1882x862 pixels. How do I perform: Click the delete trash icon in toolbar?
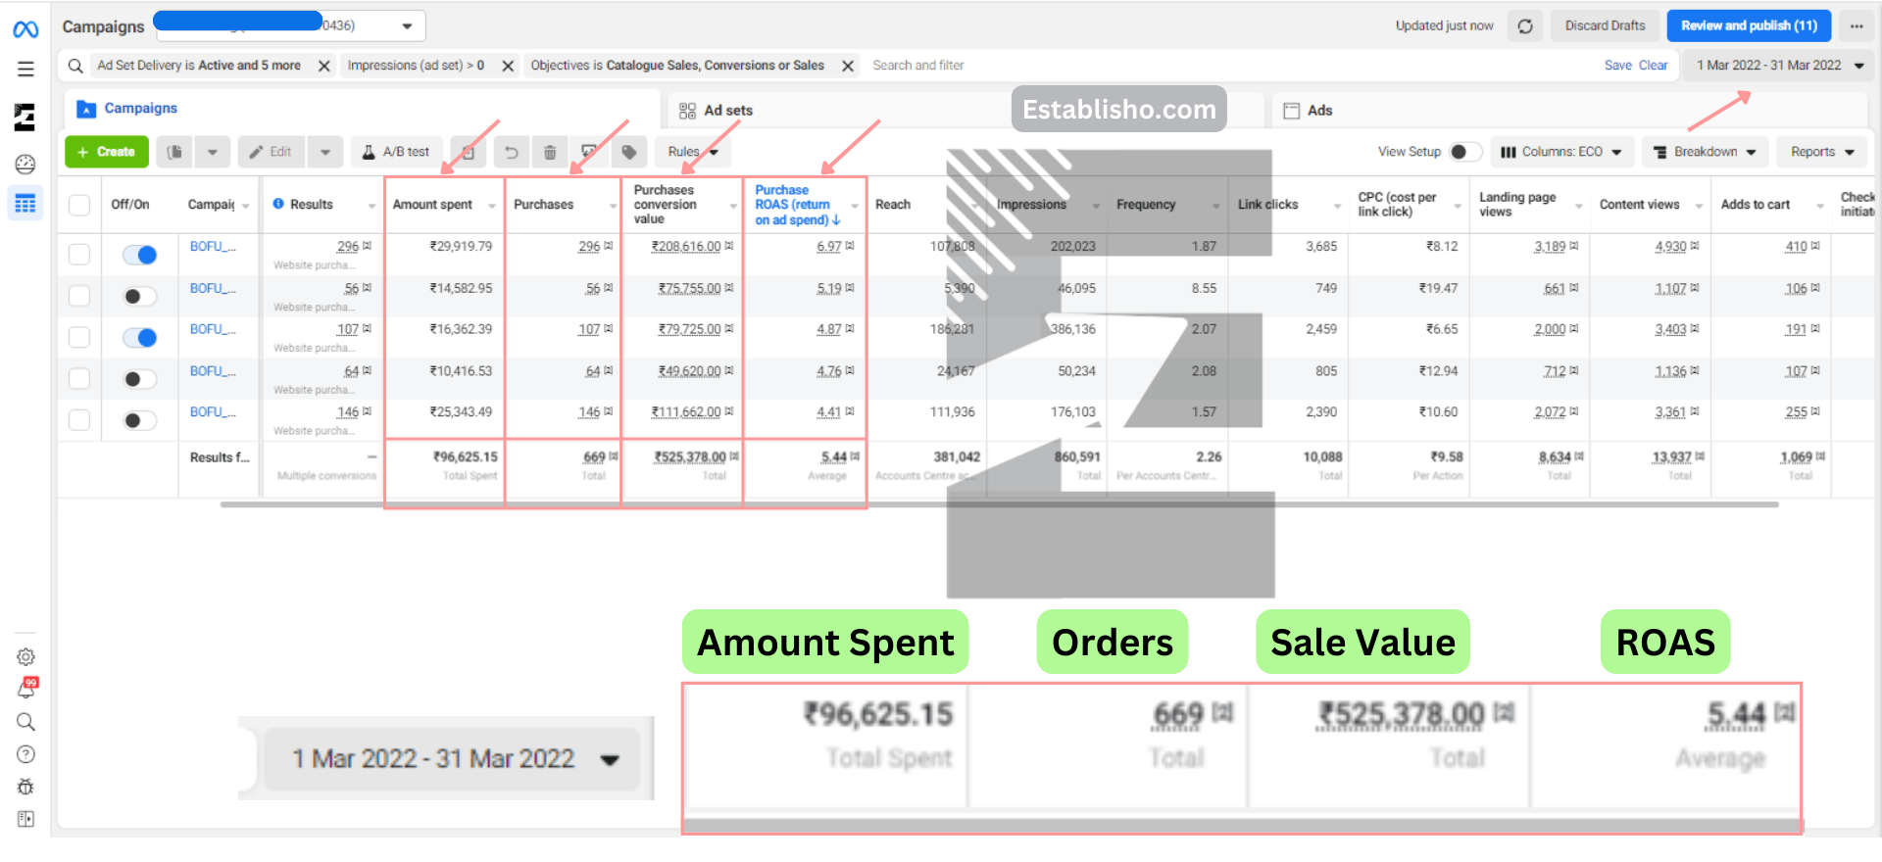pyautogui.click(x=550, y=152)
